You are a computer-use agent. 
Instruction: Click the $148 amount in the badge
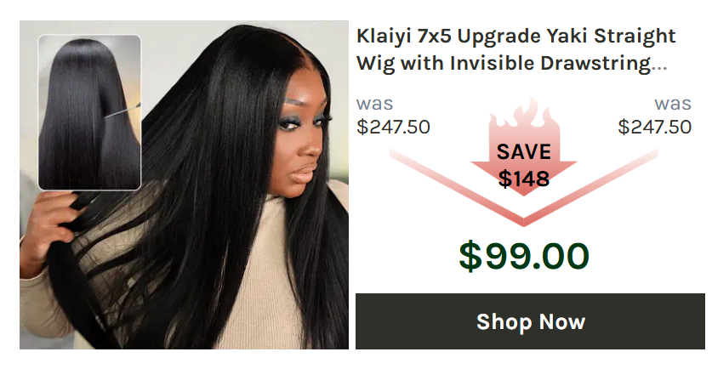[x=523, y=179]
